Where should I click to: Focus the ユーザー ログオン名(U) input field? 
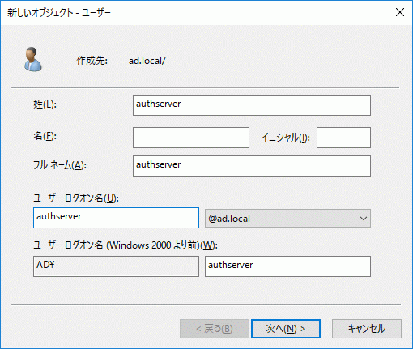pyautogui.click(x=116, y=218)
